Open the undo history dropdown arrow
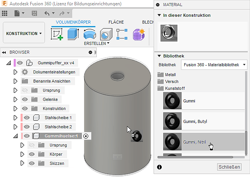Screen dimensions: 250x177 coord(53,13)
